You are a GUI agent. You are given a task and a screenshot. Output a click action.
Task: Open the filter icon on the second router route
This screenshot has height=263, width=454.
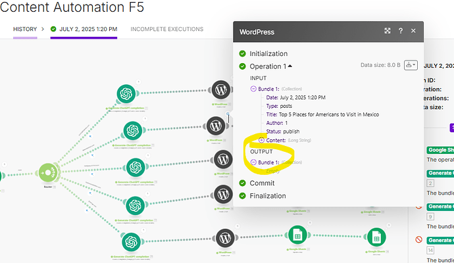point(92,155)
